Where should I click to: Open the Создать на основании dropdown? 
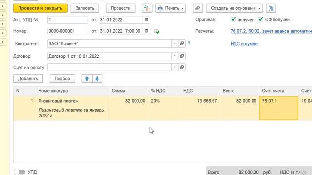click(234, 8)
